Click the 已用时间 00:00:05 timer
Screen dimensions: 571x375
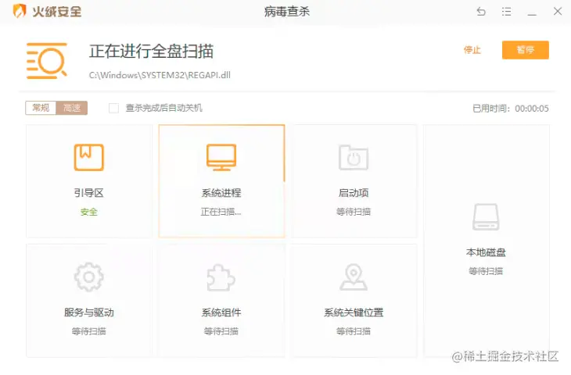511,109
